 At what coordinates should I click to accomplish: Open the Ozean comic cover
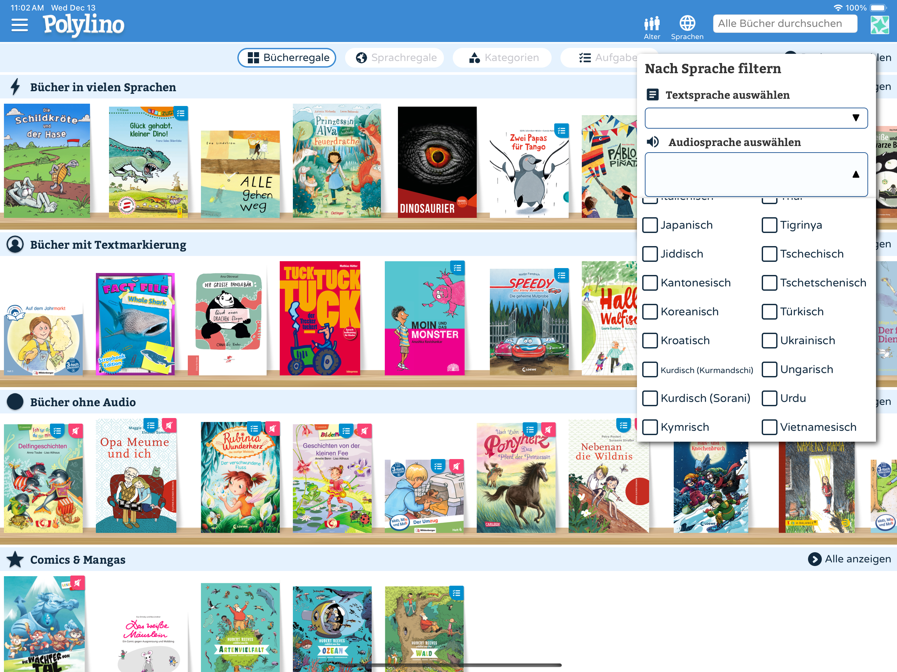(332, 629)
